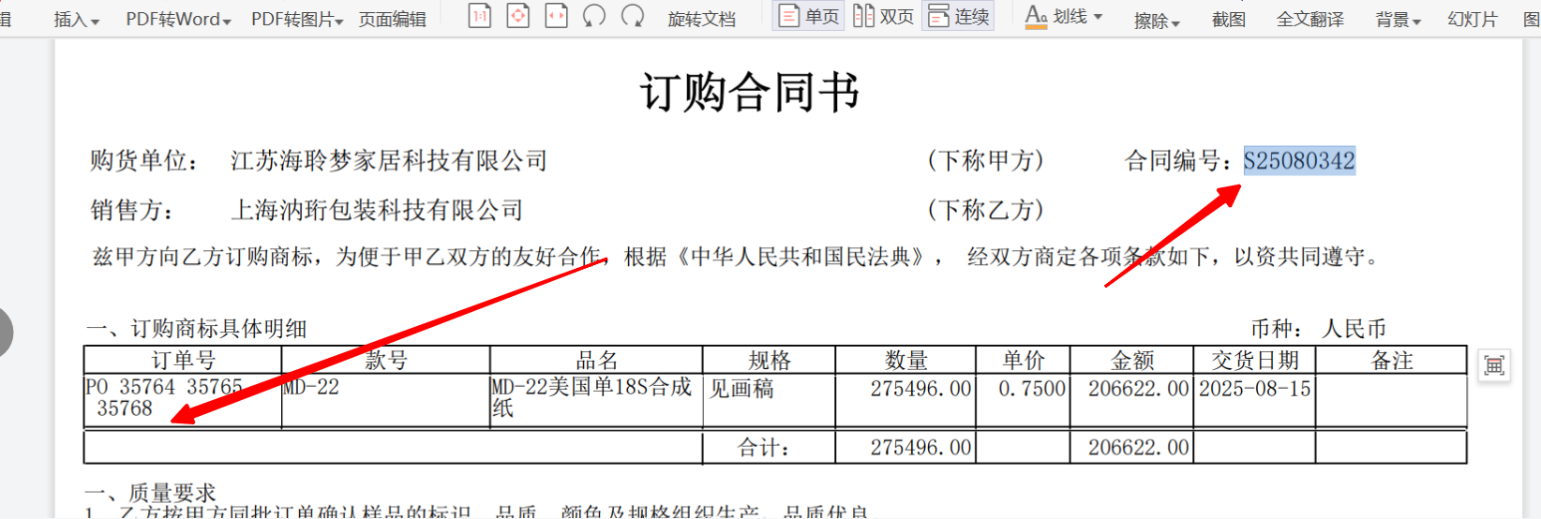The height and width of the screenshot is (519, 1541).
Task: Click the fit width icon
Action: tap(557, 16)
